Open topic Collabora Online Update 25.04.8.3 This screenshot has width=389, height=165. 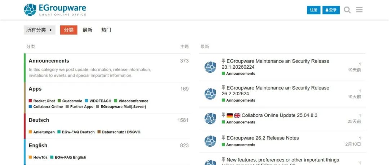click(280, 115)
